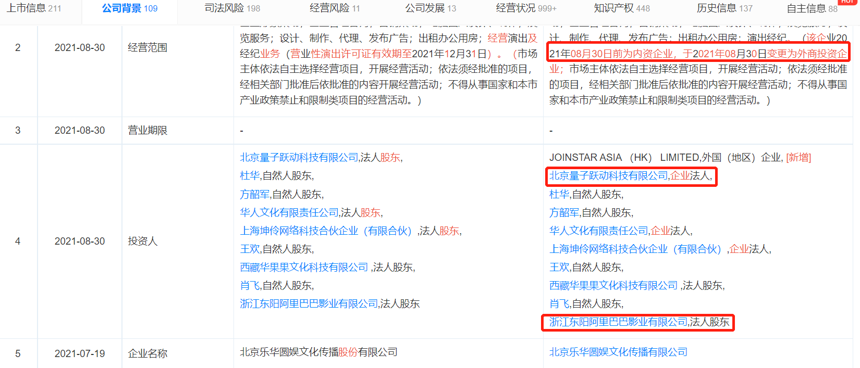Open 浙江东阳阿里巴巴影业有限公司 link in before-change column
Image resolution: width=860 pixels, height=368 pixels.
309,303
